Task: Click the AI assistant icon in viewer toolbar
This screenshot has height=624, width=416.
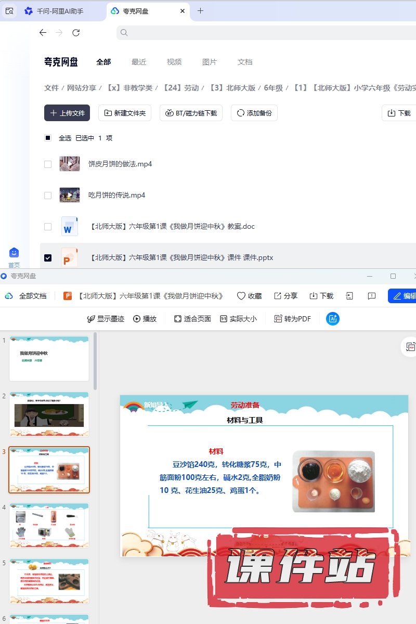Action: pos(333,319)
